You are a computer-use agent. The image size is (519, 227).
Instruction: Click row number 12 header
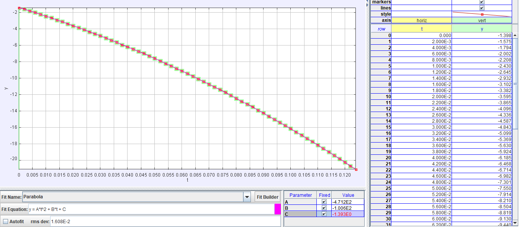coord(381,109)
